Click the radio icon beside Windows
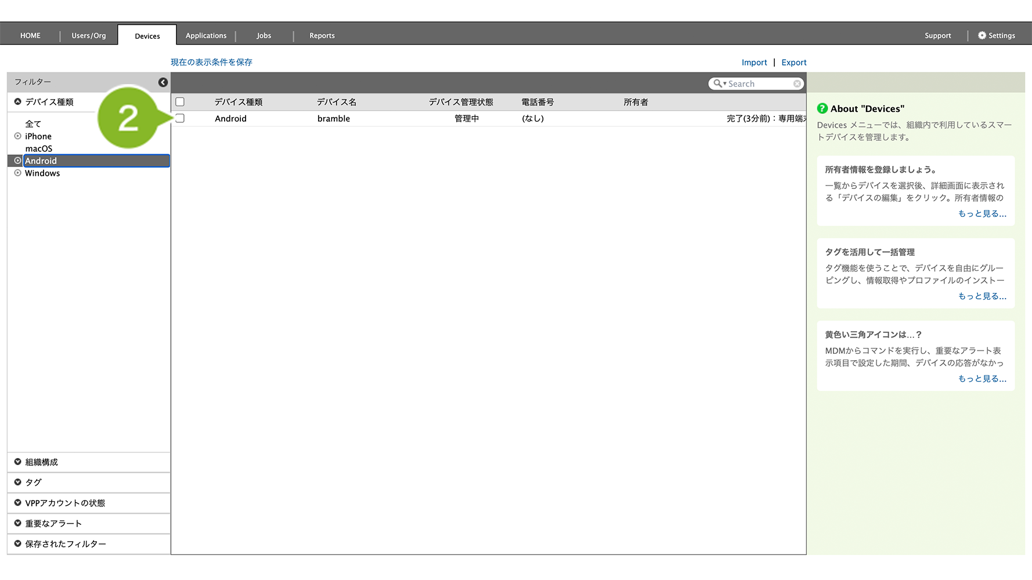This screenshot has width=1032, height=580. (x=18, y=173)
